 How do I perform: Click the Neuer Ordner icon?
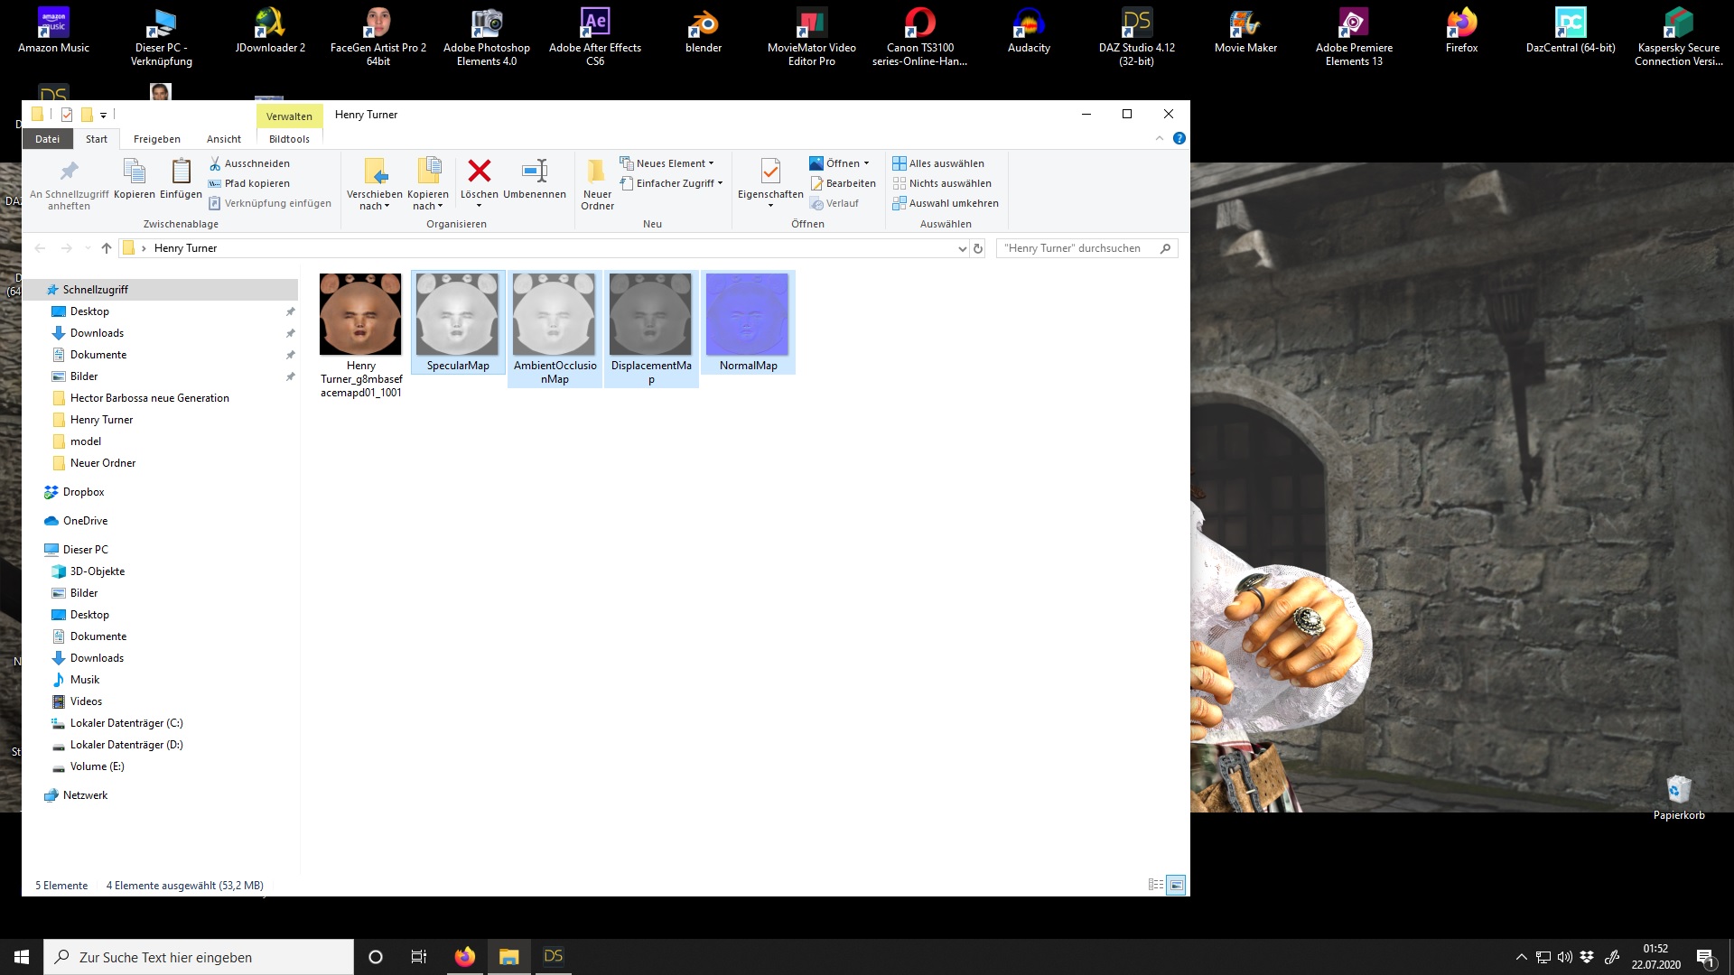click(597, 171)
